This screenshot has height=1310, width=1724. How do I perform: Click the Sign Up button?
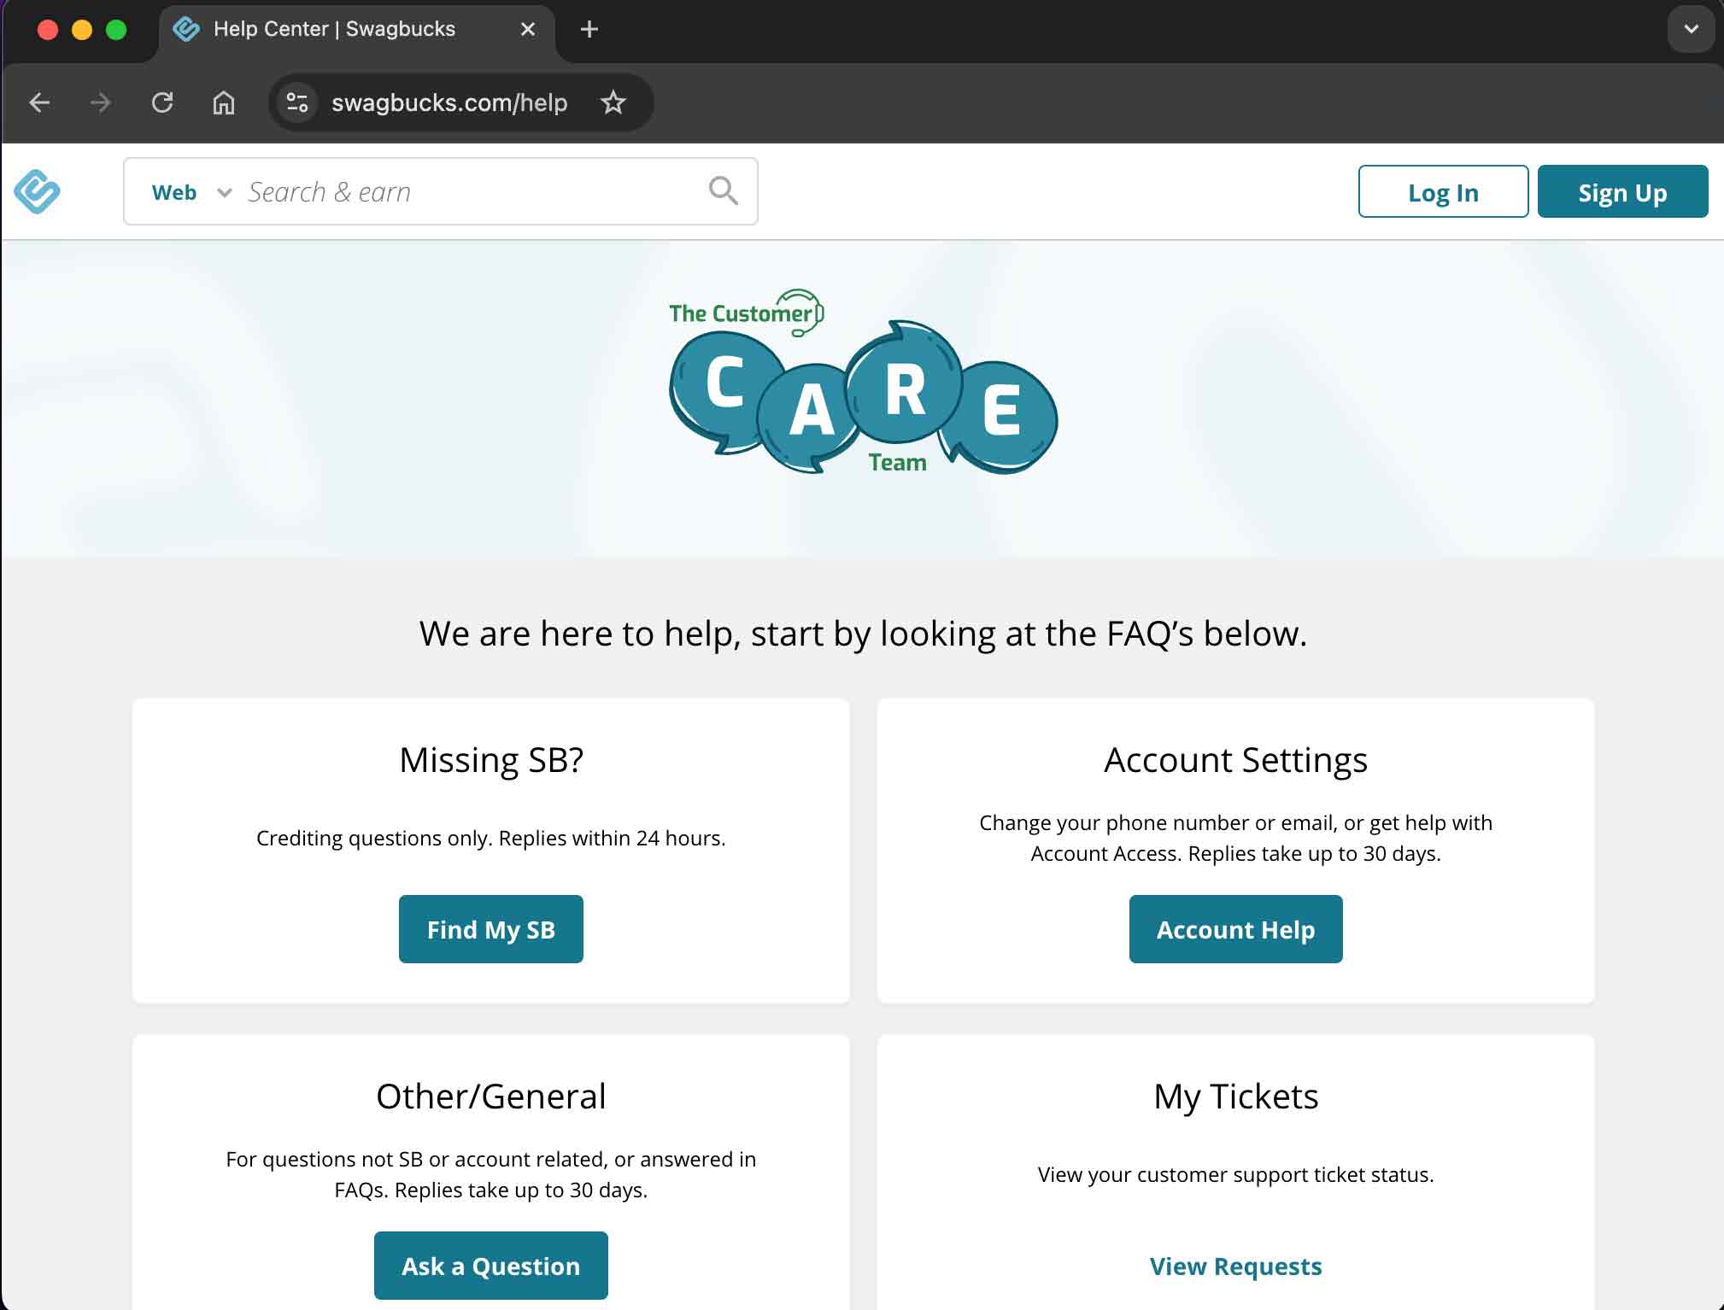(x=1622, y=191)
